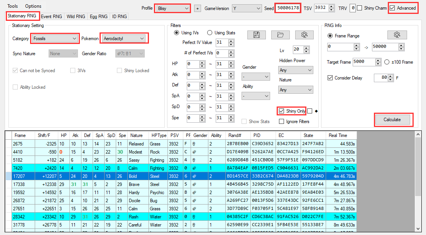426x235 pixels.
Task: Select row header of frame 17207
Action: (x=9, y=176)
